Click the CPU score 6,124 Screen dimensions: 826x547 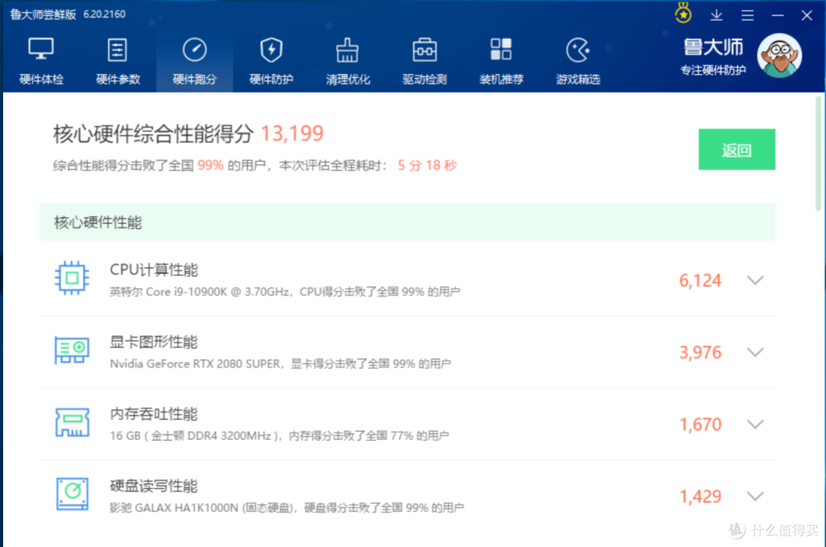700,280
